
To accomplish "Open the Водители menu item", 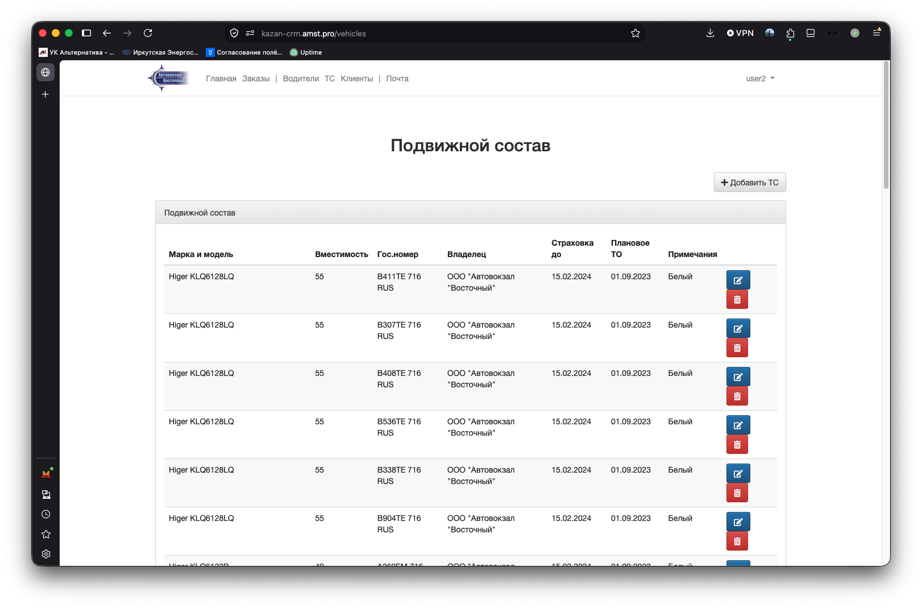I will click(301, 78).
